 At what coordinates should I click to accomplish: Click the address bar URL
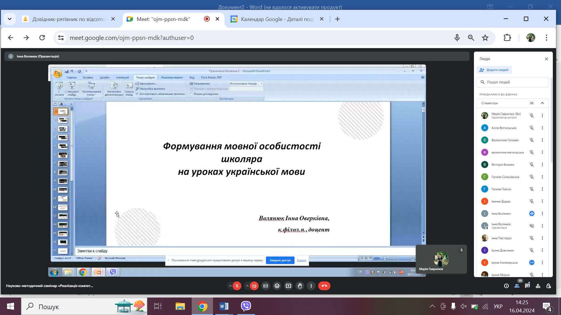[131, 38]
